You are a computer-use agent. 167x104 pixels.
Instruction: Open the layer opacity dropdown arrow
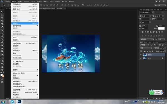click(x=165, y=48)
